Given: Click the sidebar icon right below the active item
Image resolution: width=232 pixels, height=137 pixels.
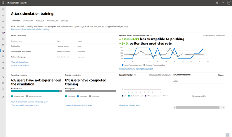Looking at the screenshot, I should (3, 57).
